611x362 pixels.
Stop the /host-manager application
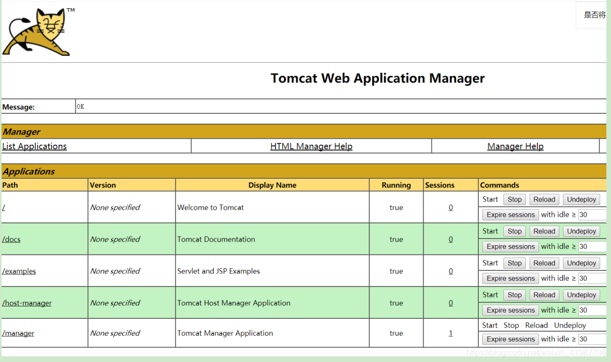pyautogui.click(x=514, y=295)
